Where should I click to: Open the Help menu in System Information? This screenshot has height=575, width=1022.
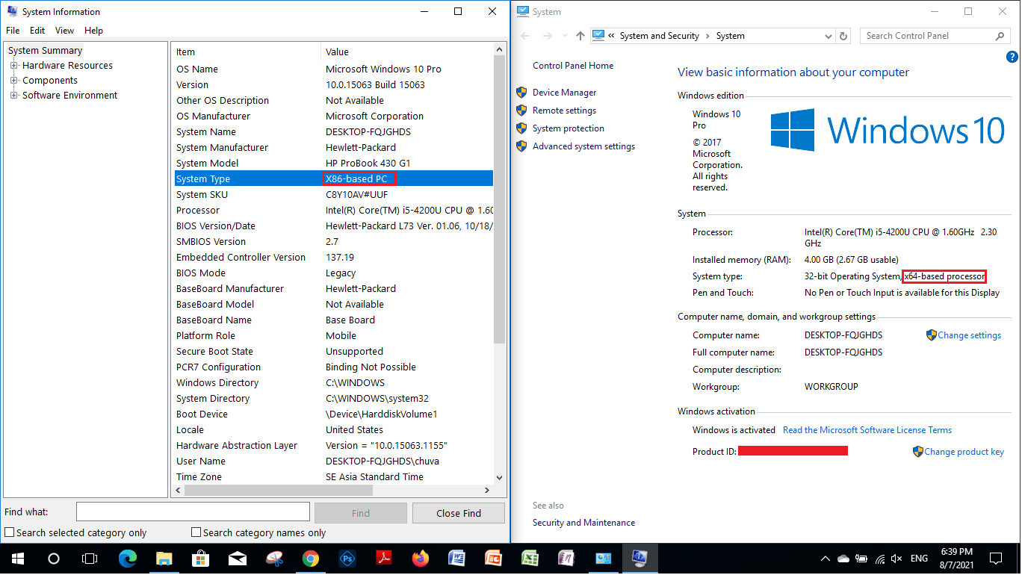click(x=93, y=31)
